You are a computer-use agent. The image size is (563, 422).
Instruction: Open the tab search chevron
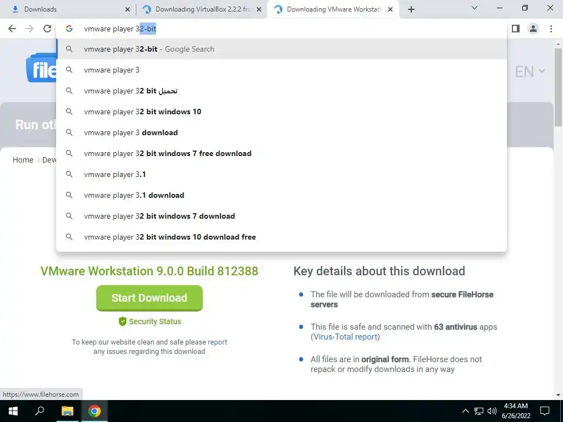[474, 8]
